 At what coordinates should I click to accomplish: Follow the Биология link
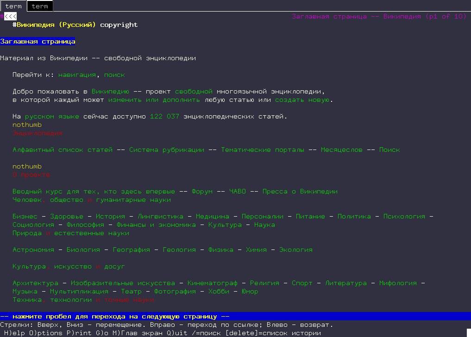(83, 250)
